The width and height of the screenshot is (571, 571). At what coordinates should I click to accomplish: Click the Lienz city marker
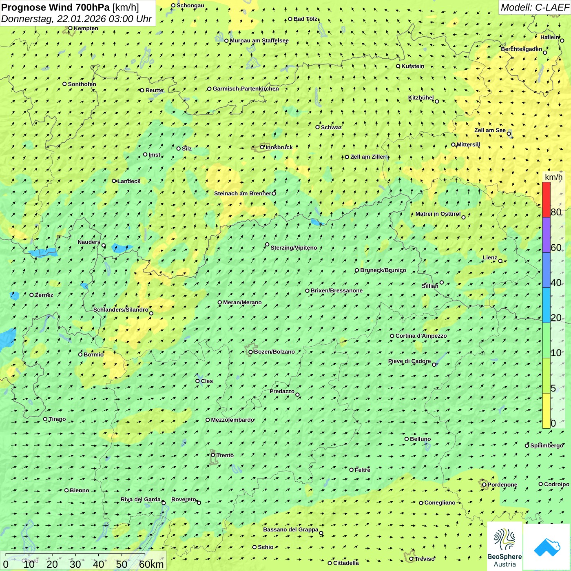point(500,261)
